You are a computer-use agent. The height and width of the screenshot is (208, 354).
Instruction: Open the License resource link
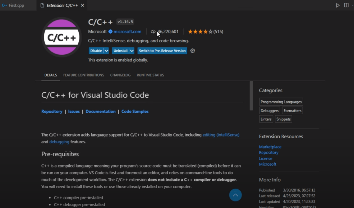point(266,158)
